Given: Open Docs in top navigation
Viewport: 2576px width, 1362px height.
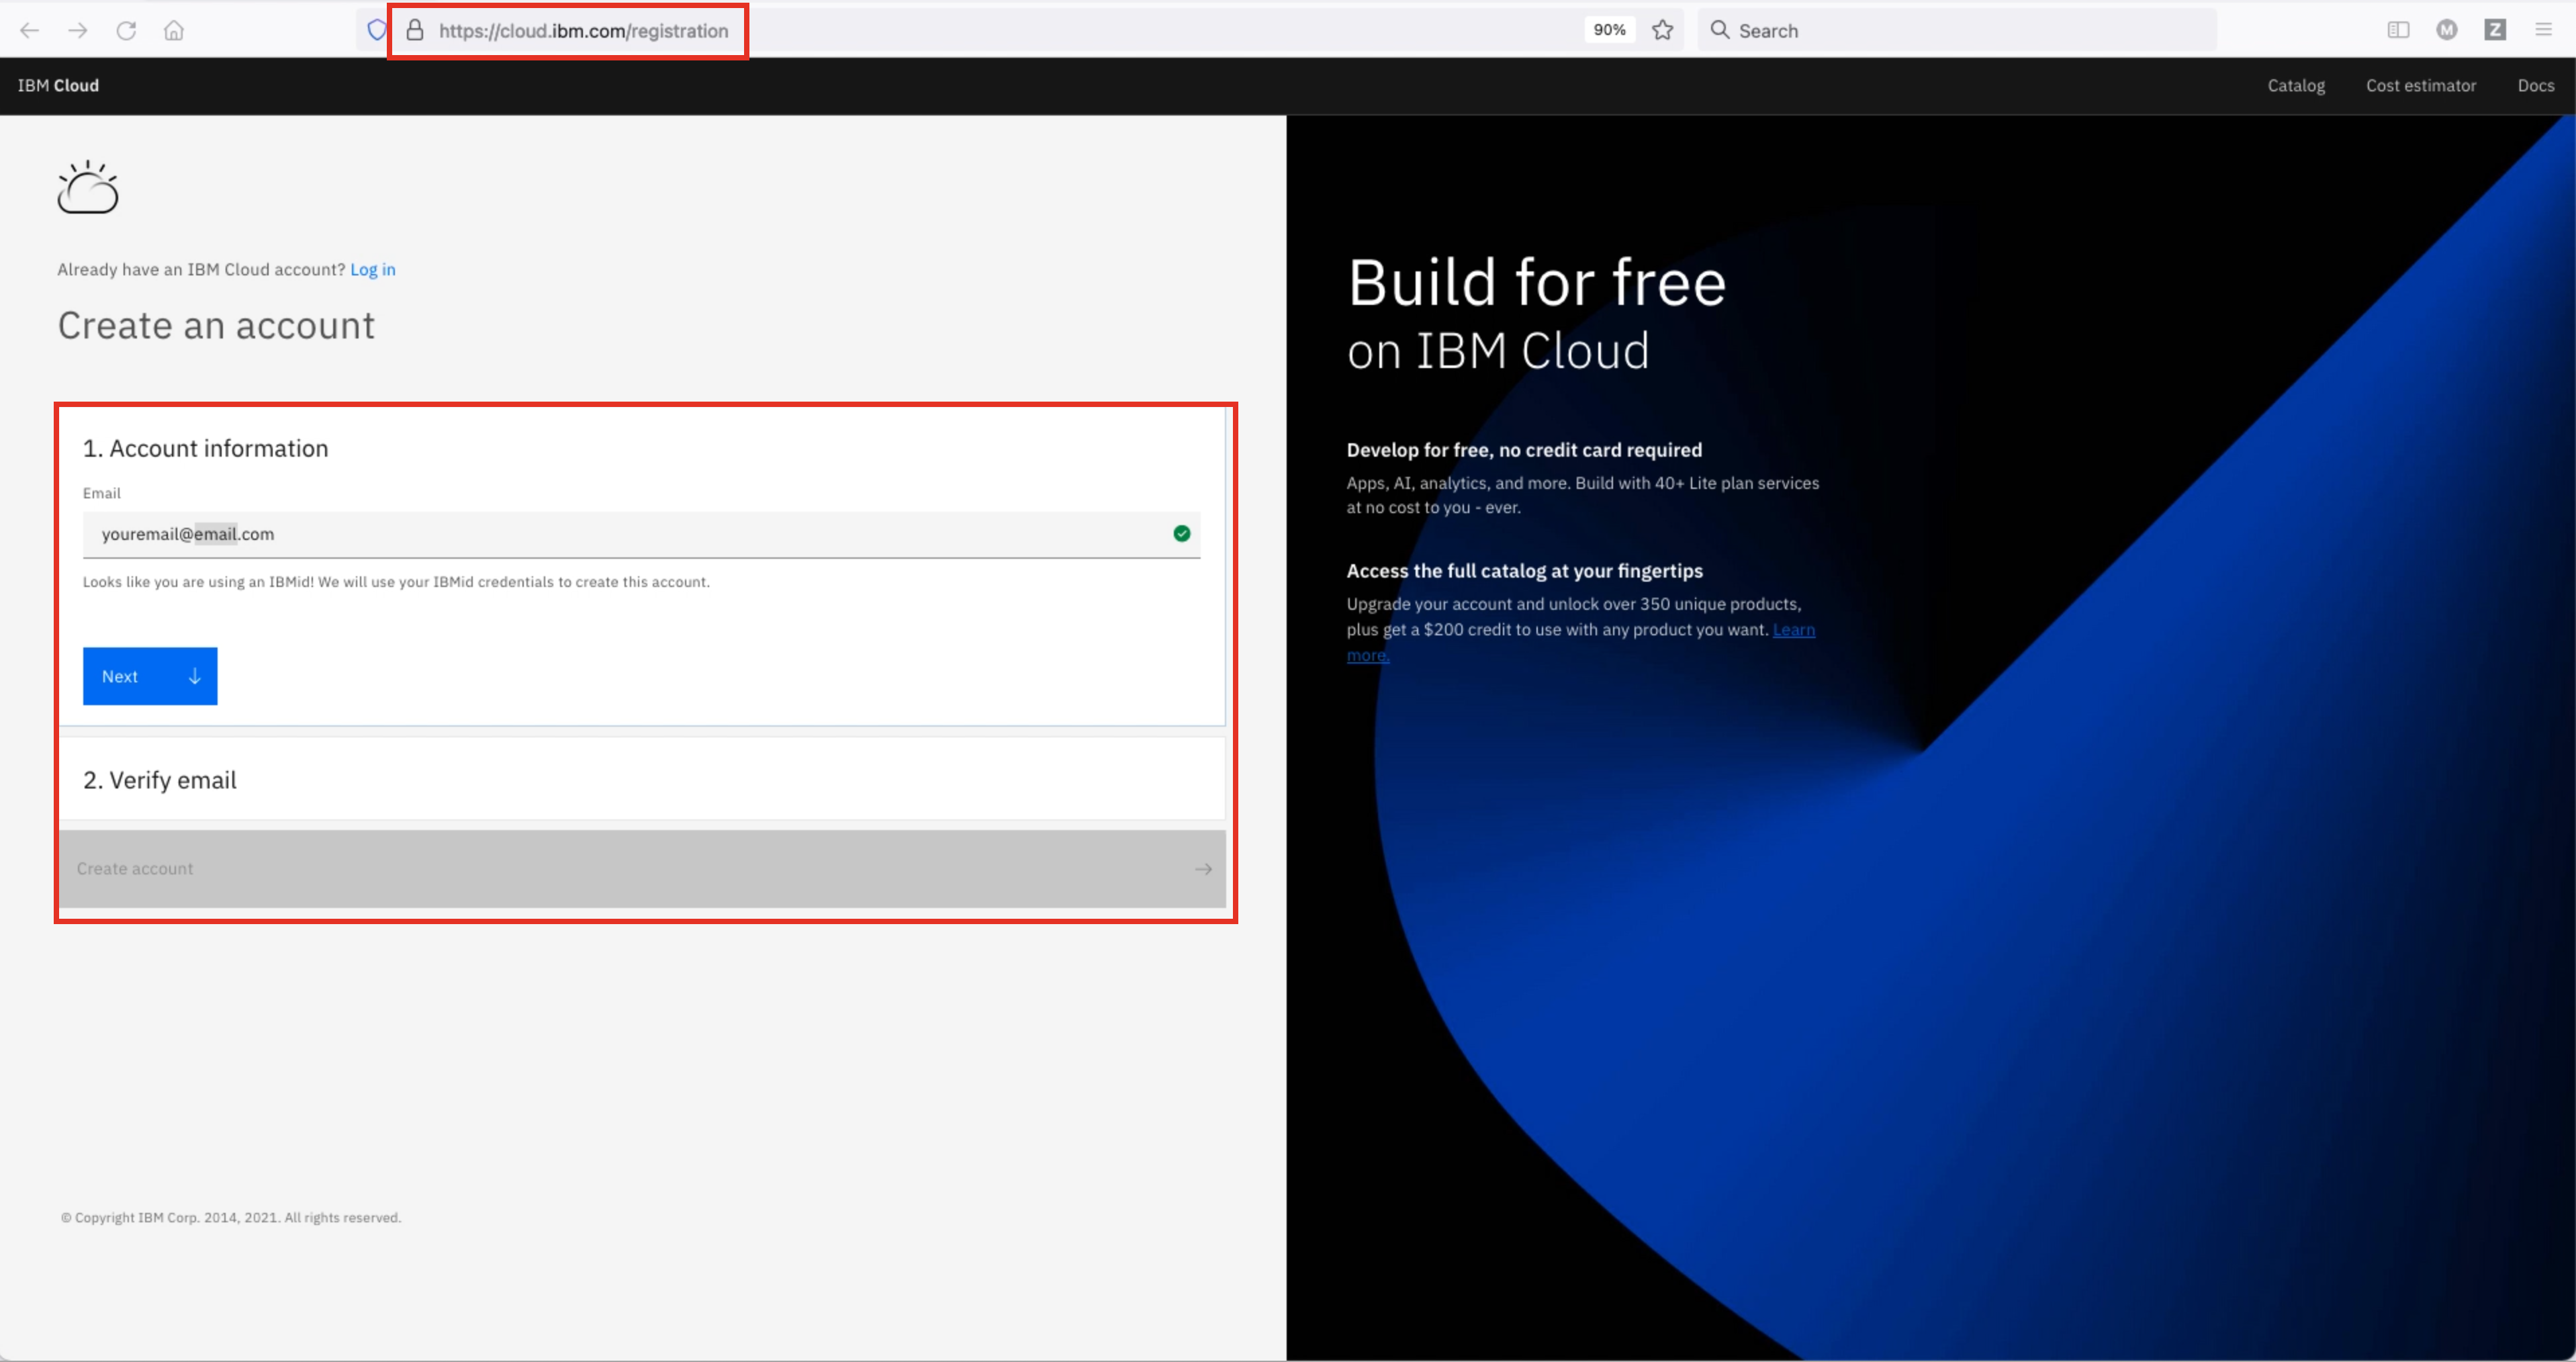Looking at the screenshot, I should (x=2535, y=86).
